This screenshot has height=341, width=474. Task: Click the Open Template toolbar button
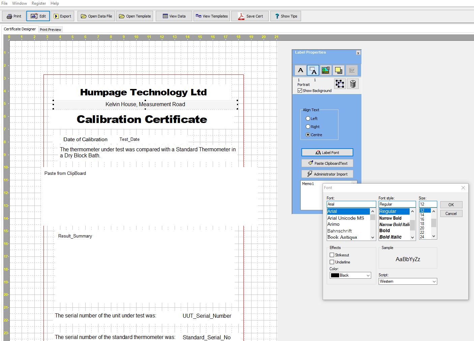pyautogui.click(x=135, y=16)
